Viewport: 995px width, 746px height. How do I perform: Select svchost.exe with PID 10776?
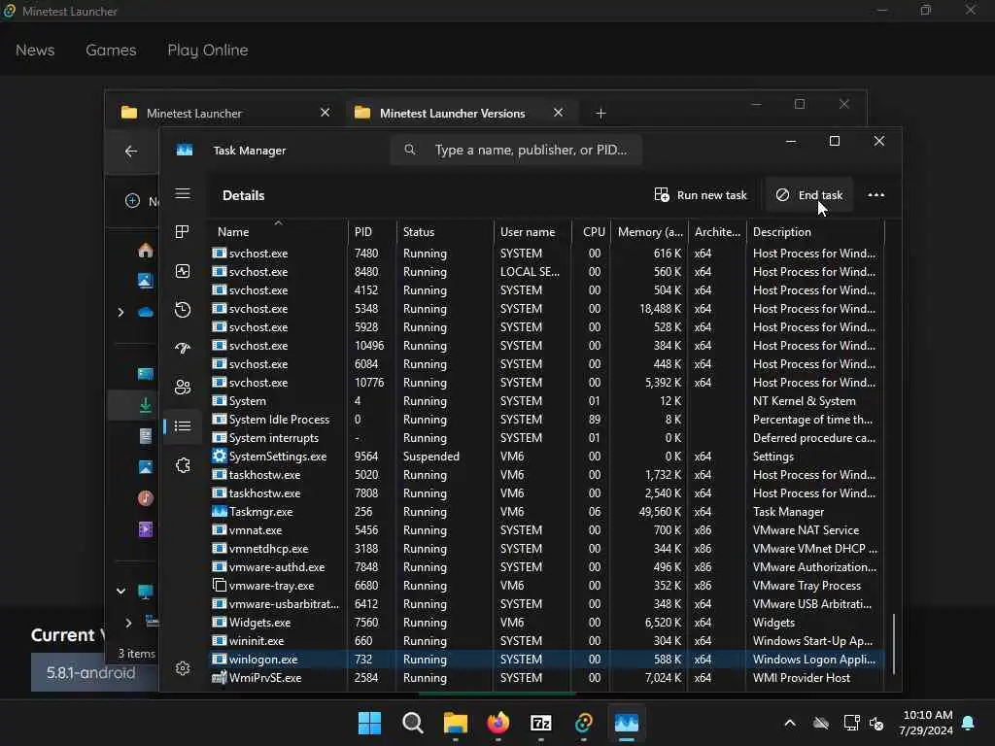[546, 383]
